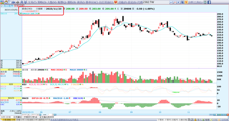Screen dimensions: 229x121
Task: Click the 主動回報 button
Action: click(183, 120)
